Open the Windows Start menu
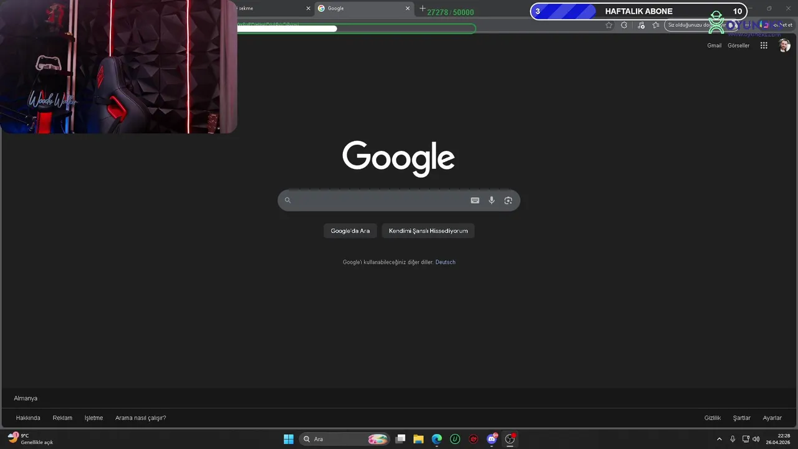This screenshot has height=449, width=798. click(289, 439)
